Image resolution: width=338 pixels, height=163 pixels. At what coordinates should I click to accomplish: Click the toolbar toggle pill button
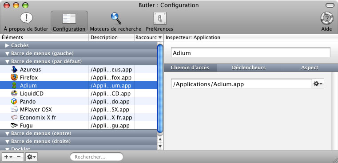(330, 5)
